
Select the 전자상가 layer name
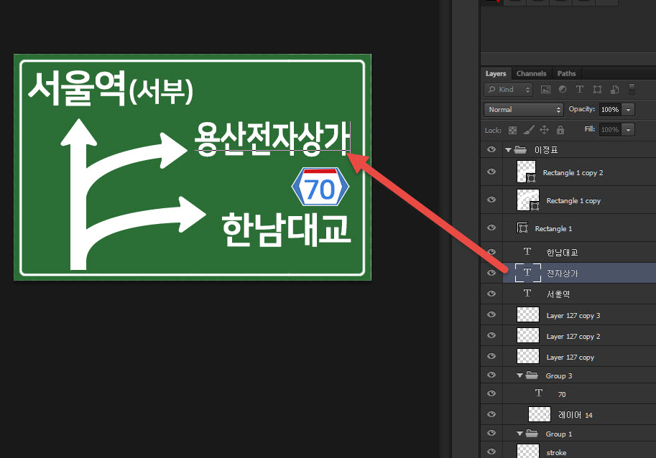pyautogui.click(x=562, y=274)
